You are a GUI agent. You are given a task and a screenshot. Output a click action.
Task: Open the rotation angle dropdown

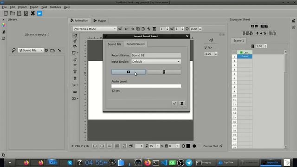tap(177, 146)
